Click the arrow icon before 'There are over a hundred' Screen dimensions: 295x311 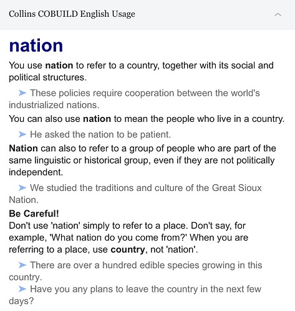point(22,265)
